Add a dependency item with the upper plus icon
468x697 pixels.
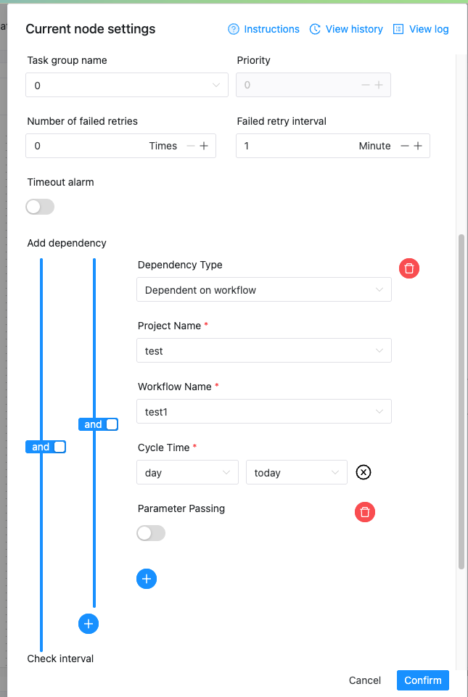tap(147, 578)
